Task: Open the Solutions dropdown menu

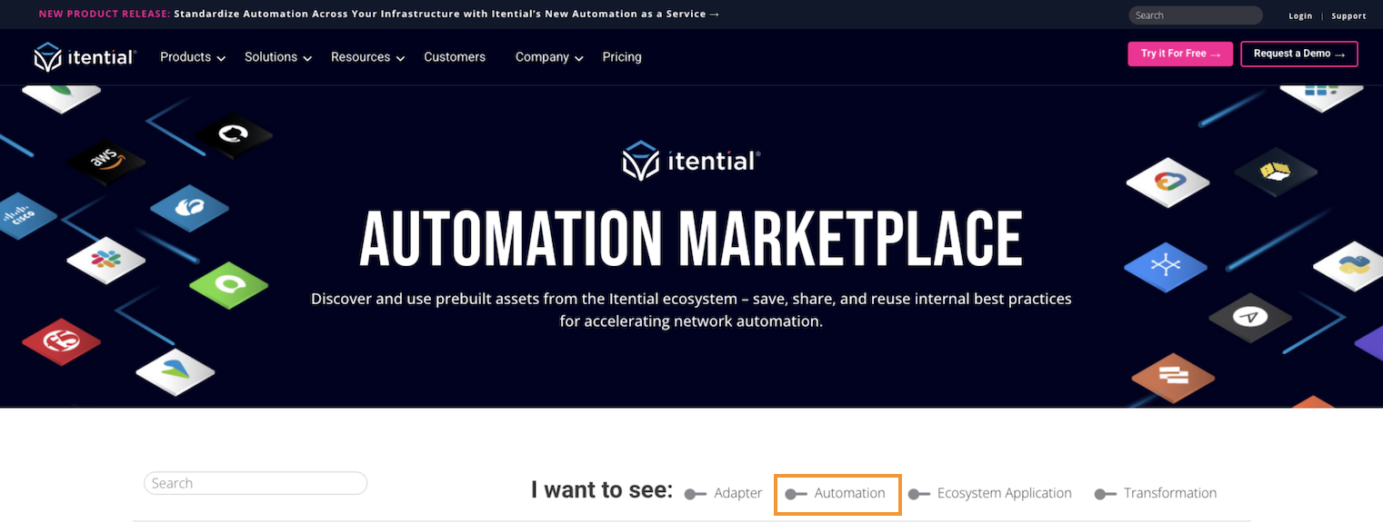Action: coord(277,57)
